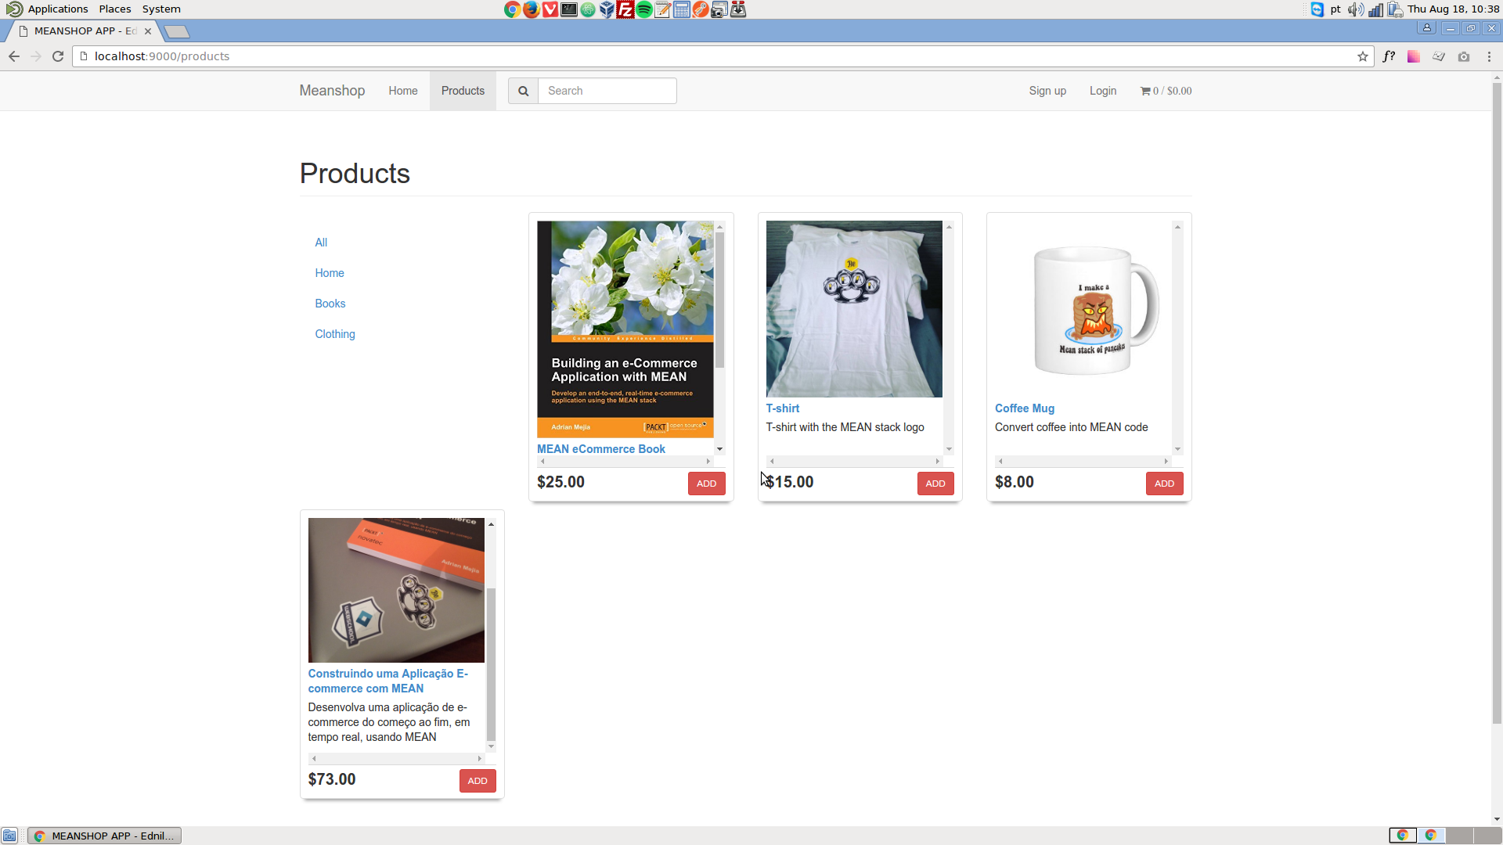Add the $8.00 Coffee Mug to cart
1503x845 pixels.
[x=1164, y=484]
